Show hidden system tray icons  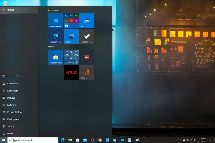tap(180, 140)
